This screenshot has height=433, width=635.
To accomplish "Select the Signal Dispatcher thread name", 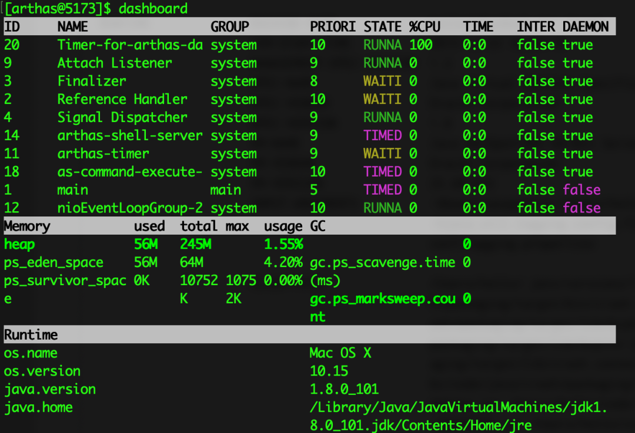I will [x=122, y=117].
